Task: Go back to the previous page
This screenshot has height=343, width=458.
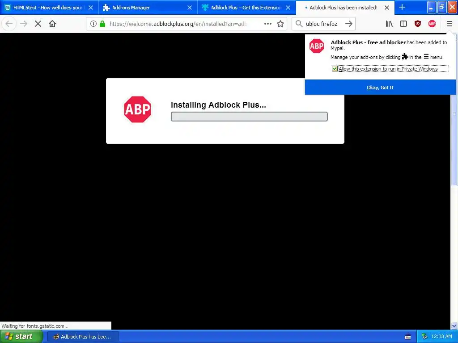Action: [9, 24]
